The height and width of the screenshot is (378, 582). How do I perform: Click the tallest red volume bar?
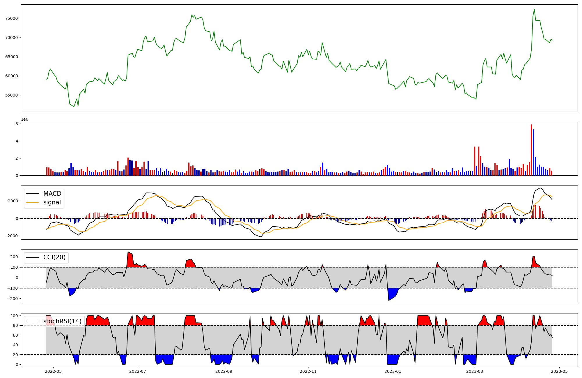click(x=531, y=150)
